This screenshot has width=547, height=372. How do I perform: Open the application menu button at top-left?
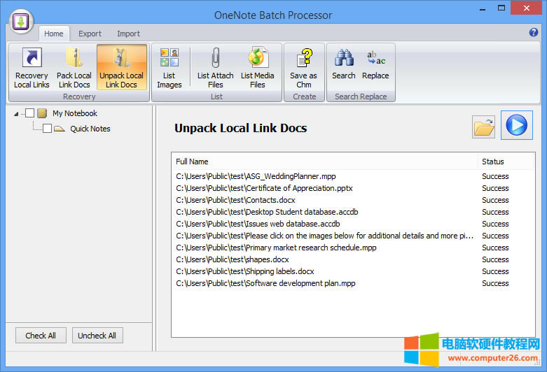(x=22, y=20)
